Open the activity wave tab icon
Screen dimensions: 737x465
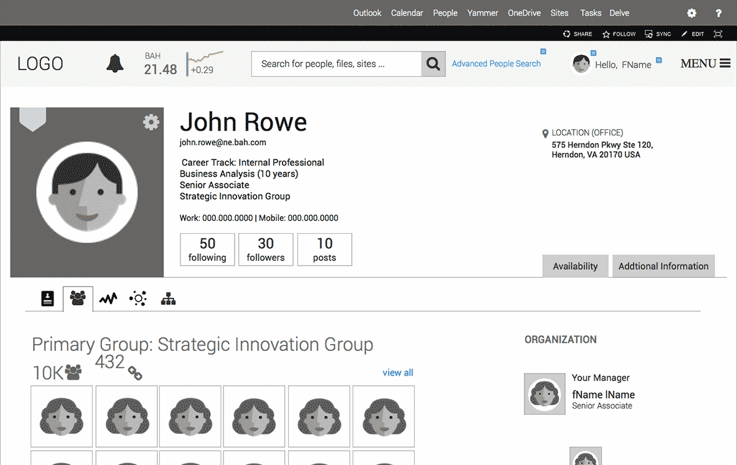pyautogui.click(x=108, y=299)
